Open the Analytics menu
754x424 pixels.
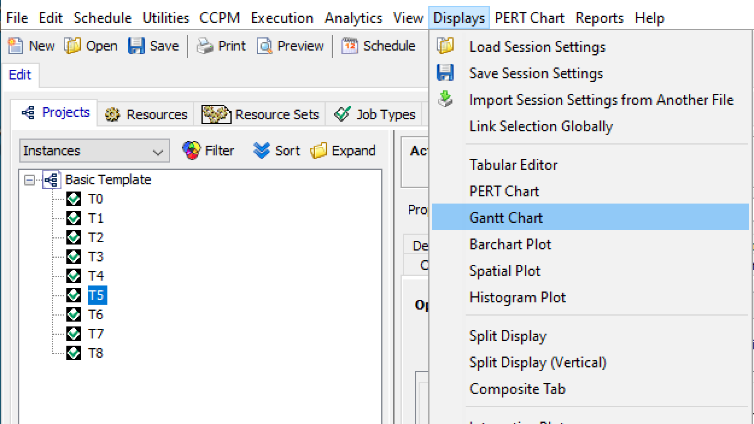(353, 18)
